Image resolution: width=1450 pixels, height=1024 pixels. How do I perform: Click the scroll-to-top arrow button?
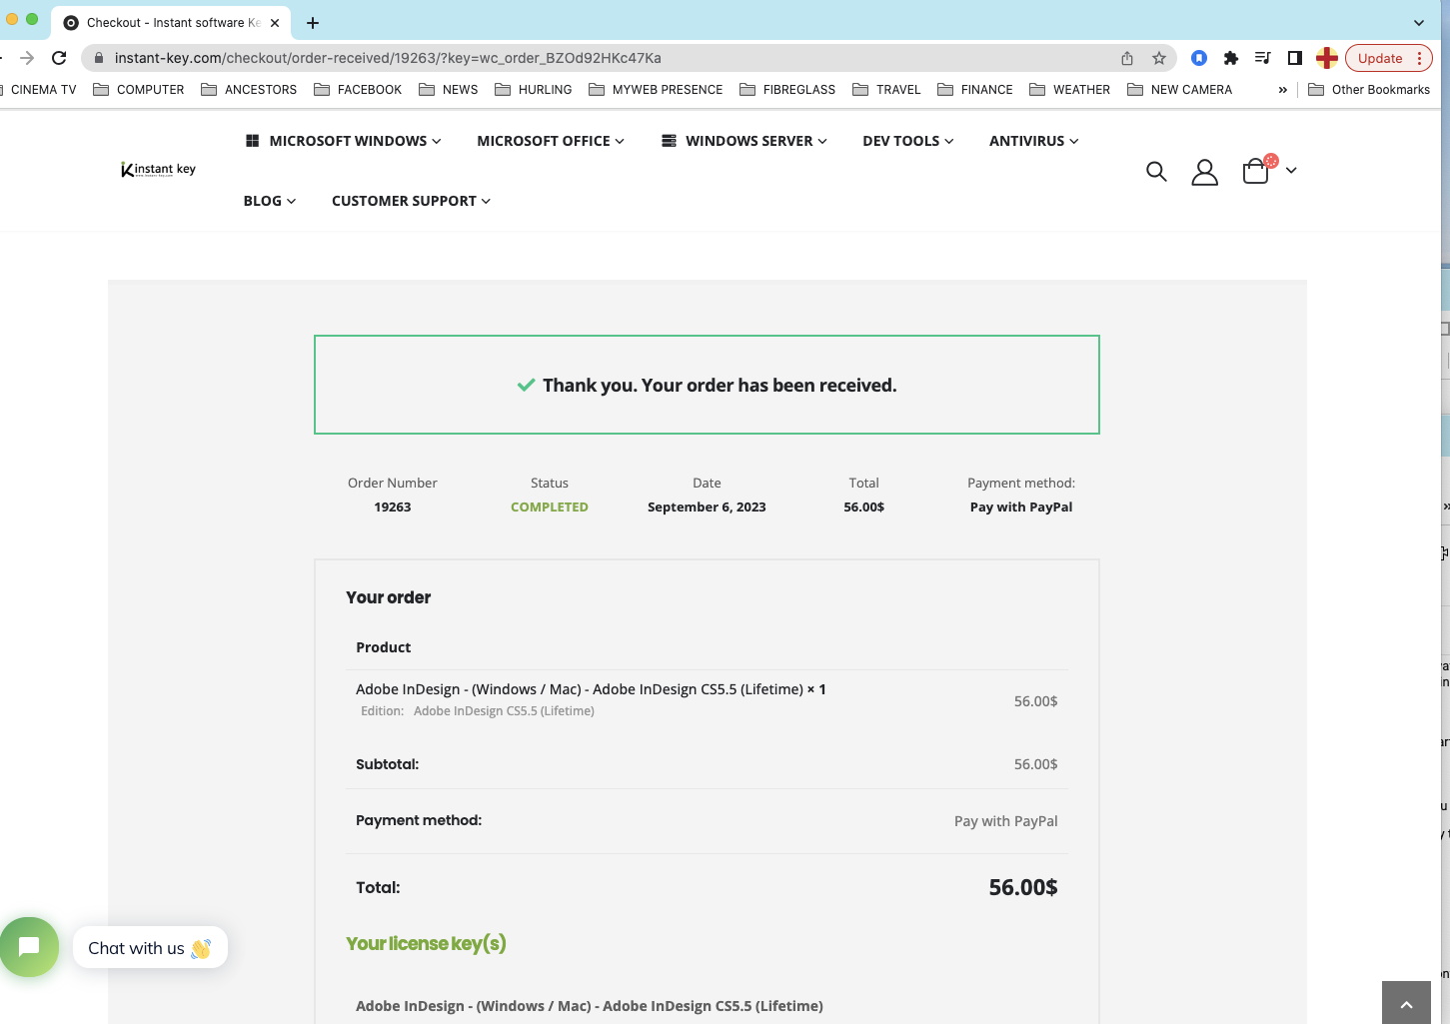(x=1406, y=1004)
